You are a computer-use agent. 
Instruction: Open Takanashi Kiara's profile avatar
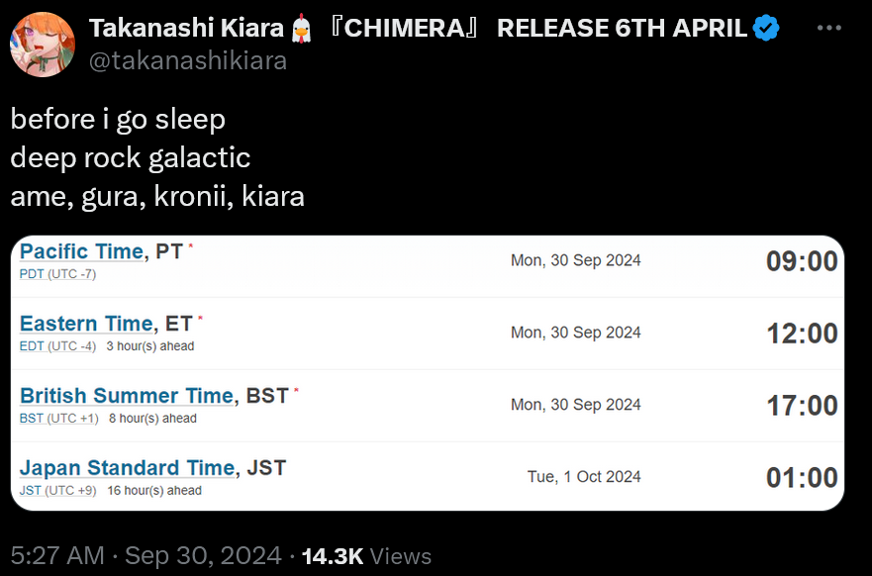[43, 45]
